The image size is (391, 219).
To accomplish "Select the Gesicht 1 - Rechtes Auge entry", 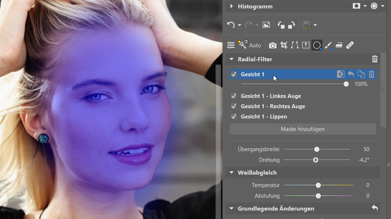I will click(273, 106).
